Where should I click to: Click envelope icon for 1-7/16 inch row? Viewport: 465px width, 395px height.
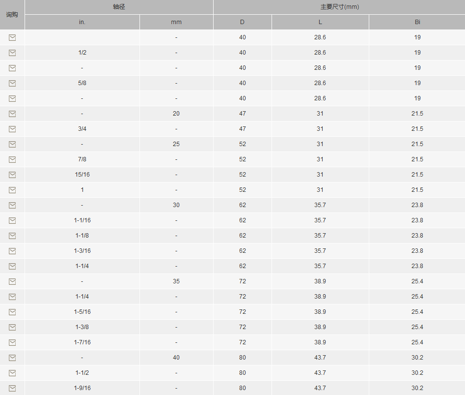pyautogui.click(x=12, y=343)
